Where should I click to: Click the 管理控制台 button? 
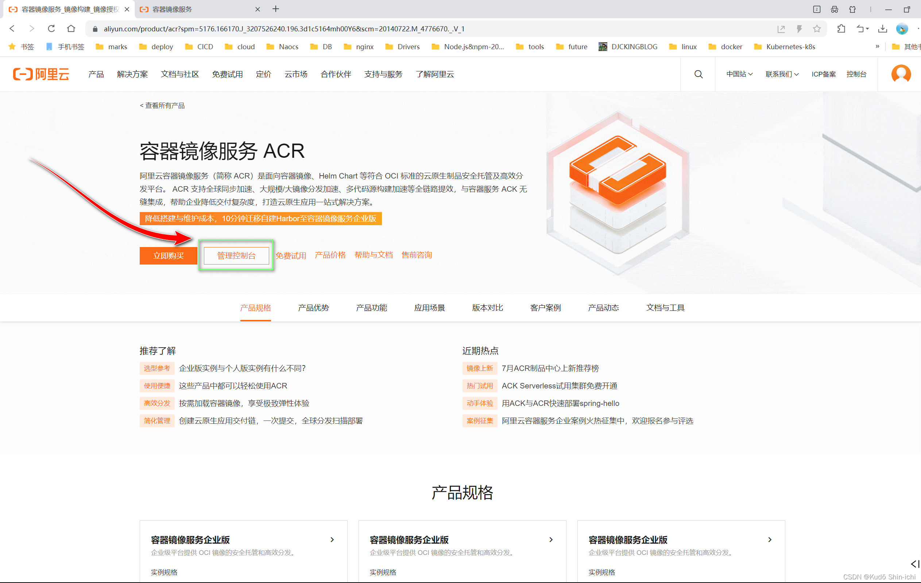point(236,255)
